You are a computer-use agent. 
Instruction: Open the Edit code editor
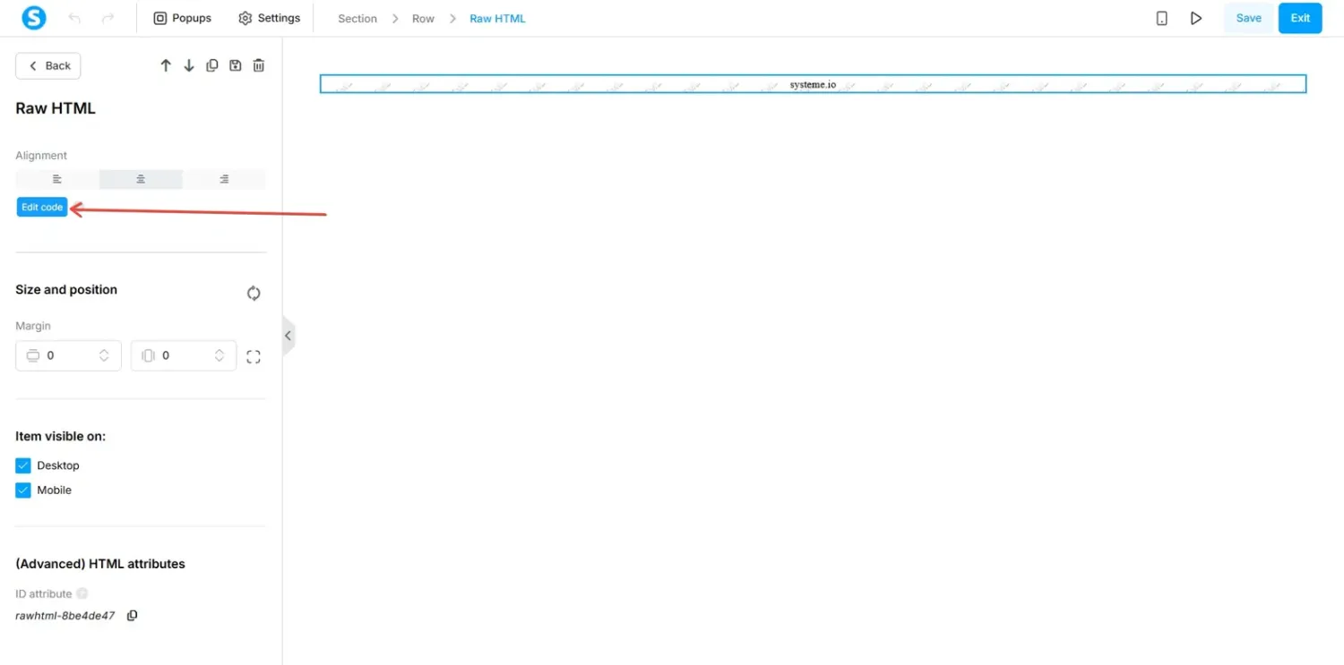pos(42,207)
